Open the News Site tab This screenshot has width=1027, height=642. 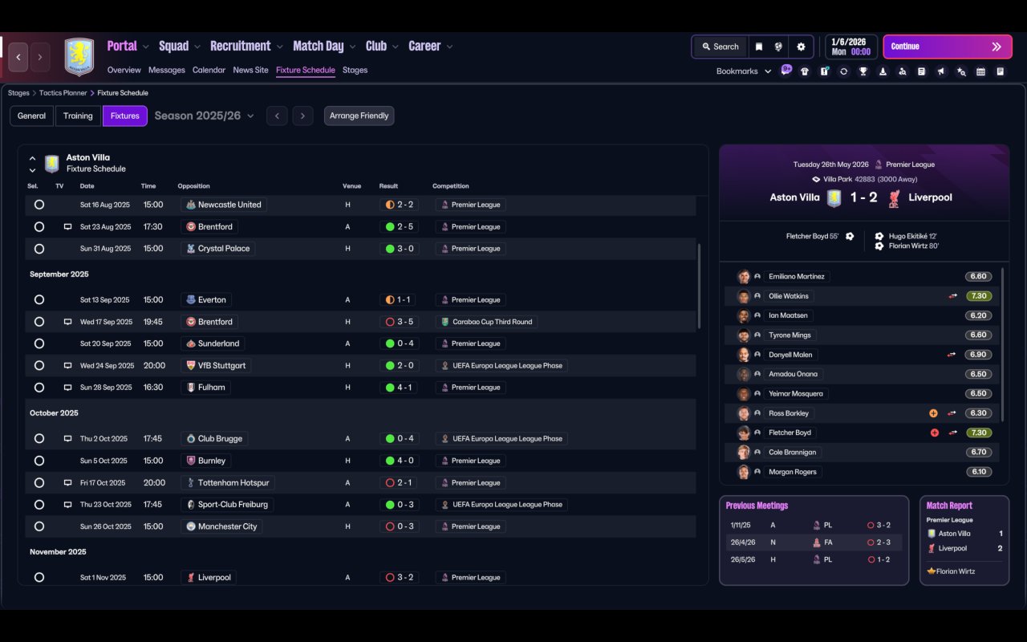(250, 70)
